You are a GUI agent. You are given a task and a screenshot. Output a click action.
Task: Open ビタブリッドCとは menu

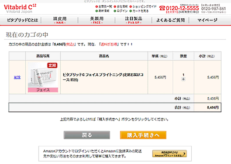coord(22,20)
